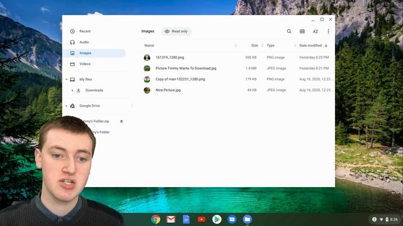Open Google Drive in sidebar
This screenshot has width=403, height=226.
[89, 105]
